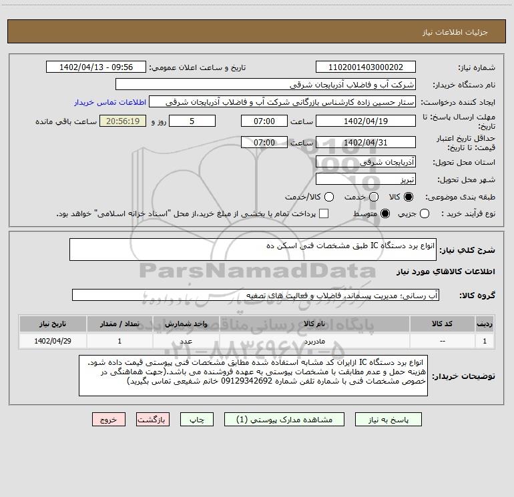The width and height of the screenshot is (514, 497).
Task: Click the delivery city field تبریز
Action: click(x=366, y=179)
